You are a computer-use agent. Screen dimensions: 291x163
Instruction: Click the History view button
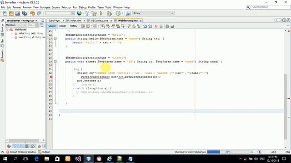74,26
